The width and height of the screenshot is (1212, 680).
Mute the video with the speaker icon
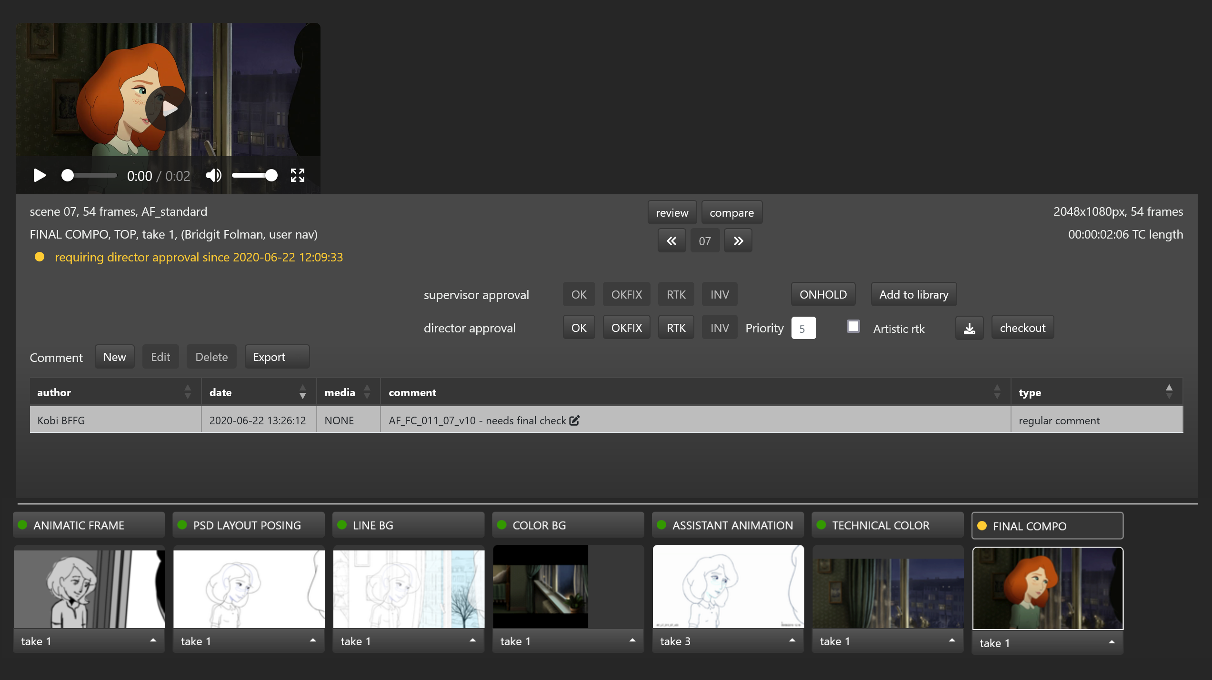(x=213, y=176)
